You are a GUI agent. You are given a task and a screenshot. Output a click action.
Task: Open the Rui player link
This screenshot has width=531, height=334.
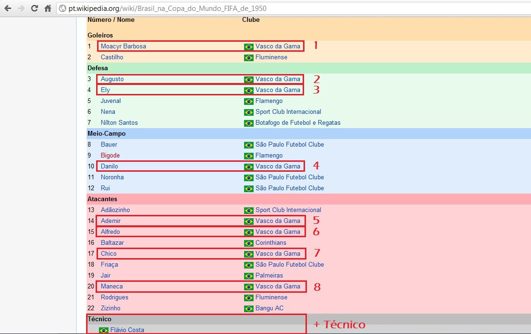[105, 188]
